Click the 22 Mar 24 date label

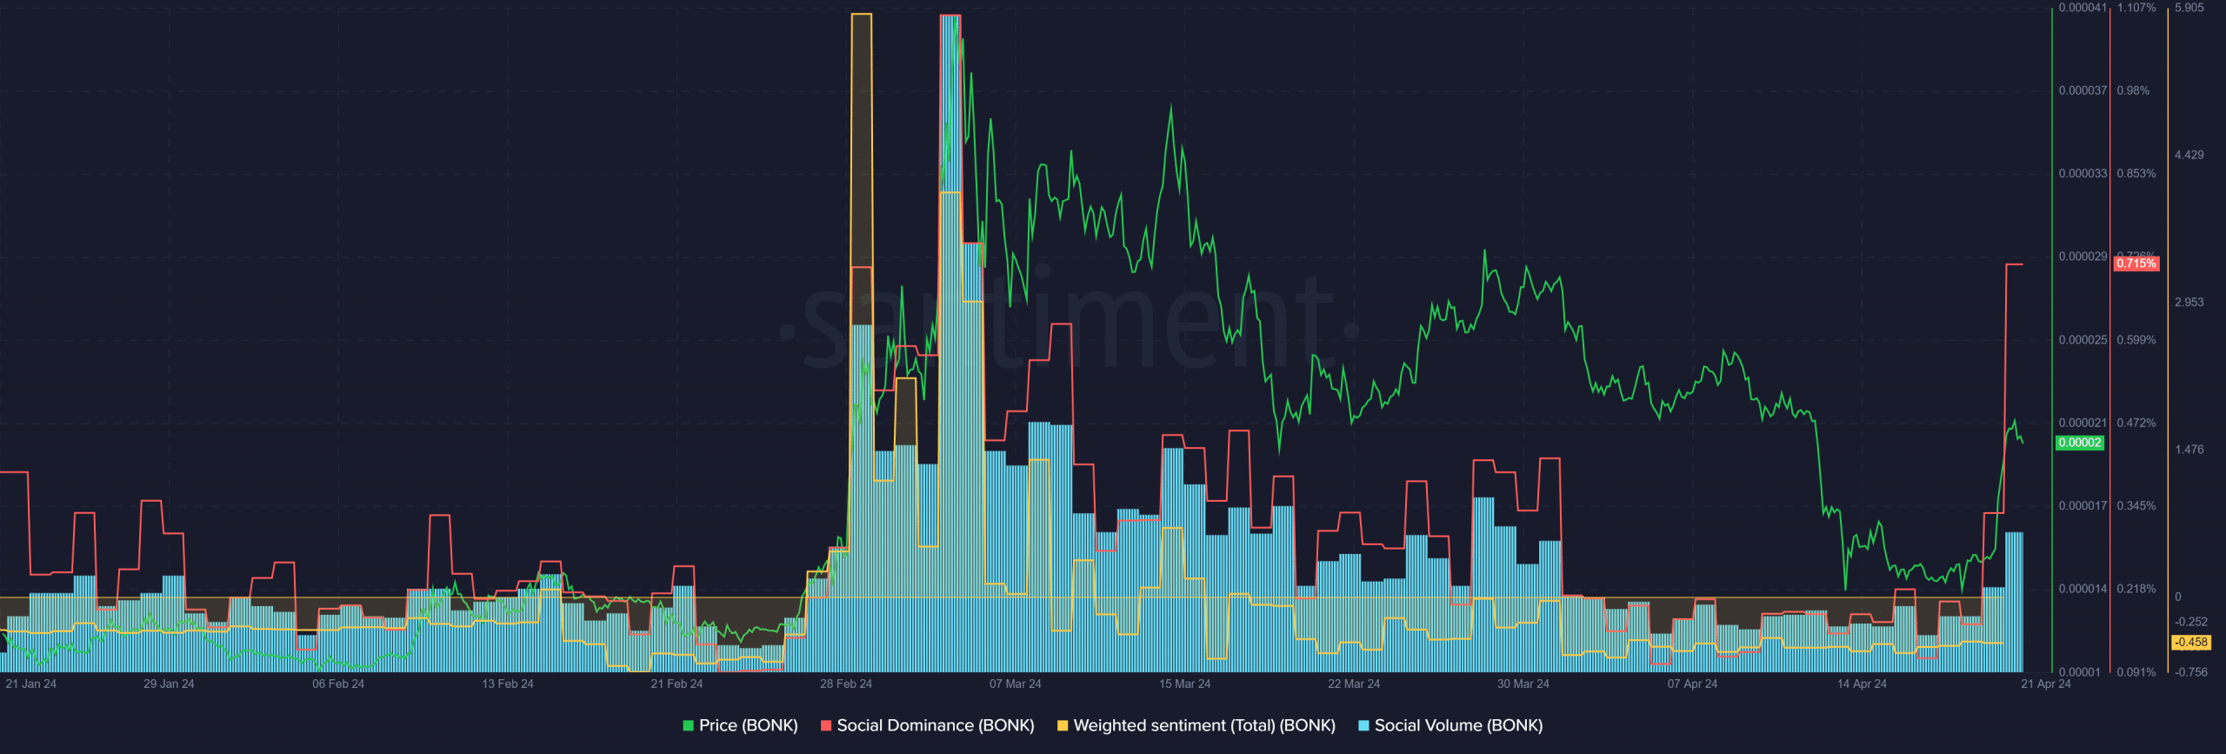click(1354, 684)
